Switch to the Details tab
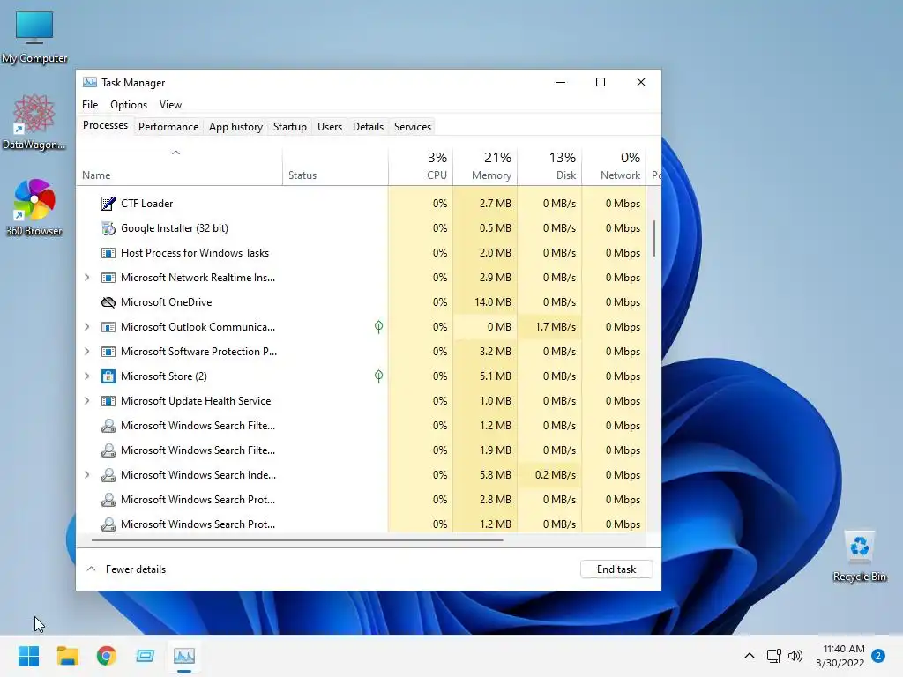The width and height of the screenshot is (903, 677). 368,127
